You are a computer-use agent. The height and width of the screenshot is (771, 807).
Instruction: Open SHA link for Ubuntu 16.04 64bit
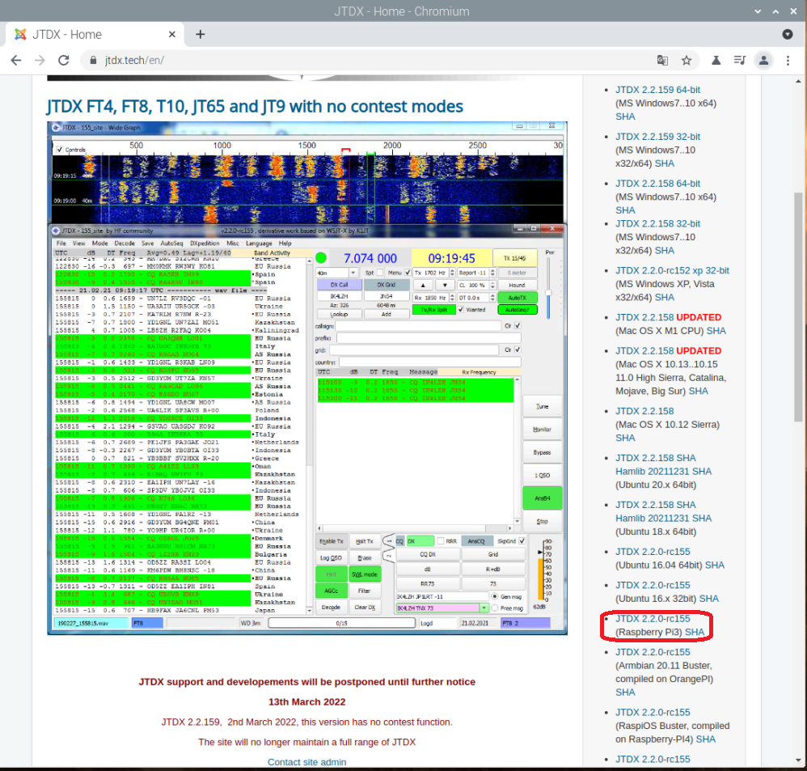[714, 565]
